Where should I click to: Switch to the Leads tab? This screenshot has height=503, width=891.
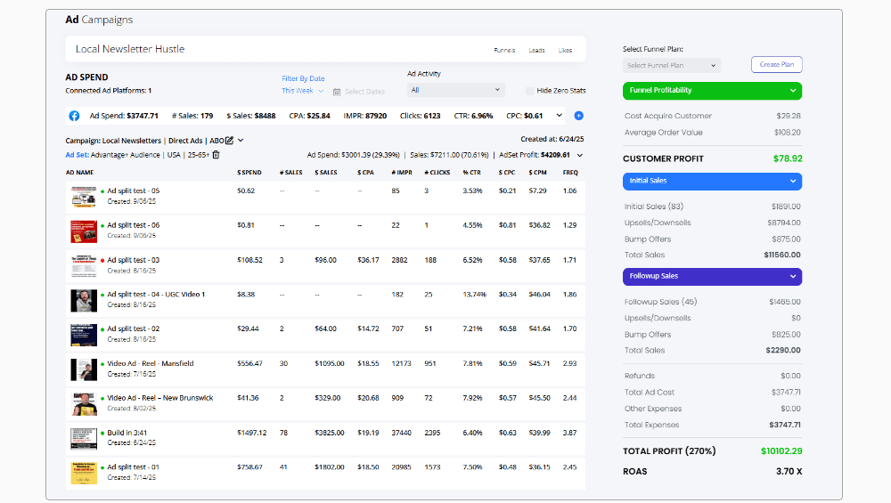coord(536,50)
